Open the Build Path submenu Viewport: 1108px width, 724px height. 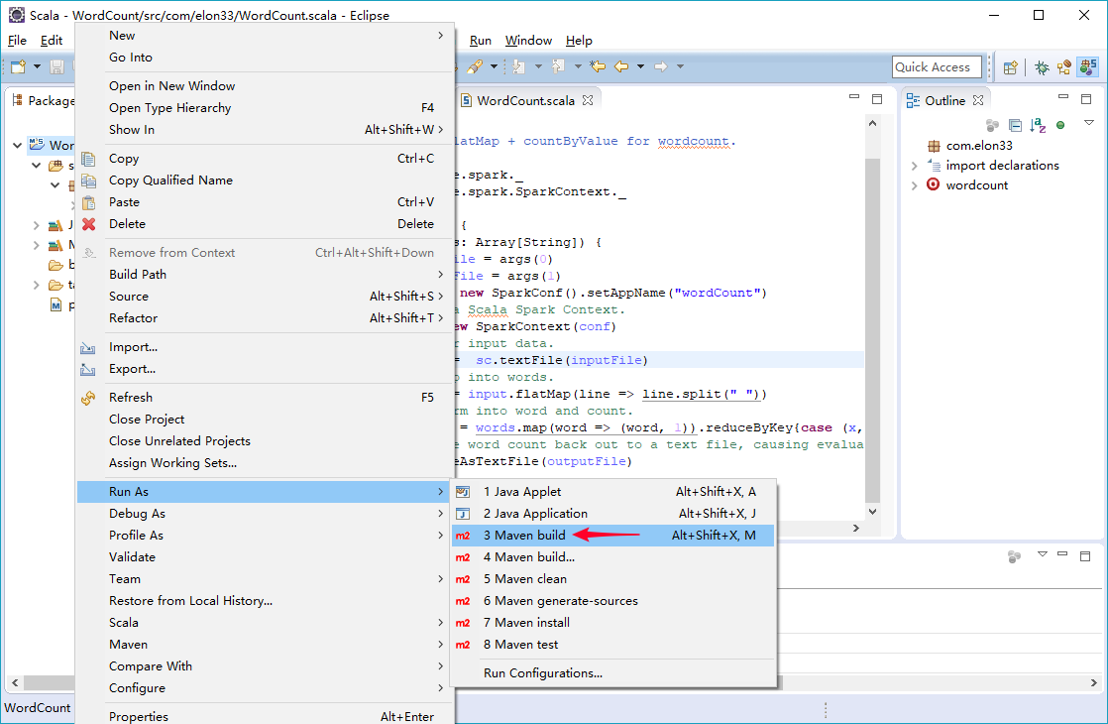pyautogui.click(x=265, y=275)
